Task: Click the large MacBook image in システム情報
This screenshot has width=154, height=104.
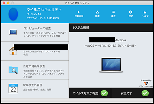Action: tap(111, 65)
